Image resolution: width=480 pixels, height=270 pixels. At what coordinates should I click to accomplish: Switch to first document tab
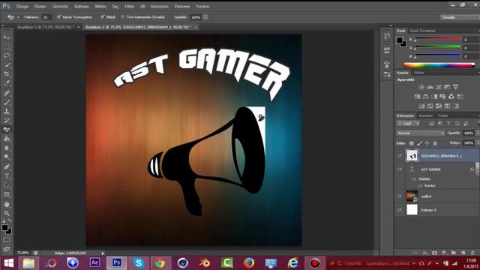[46, 27]
